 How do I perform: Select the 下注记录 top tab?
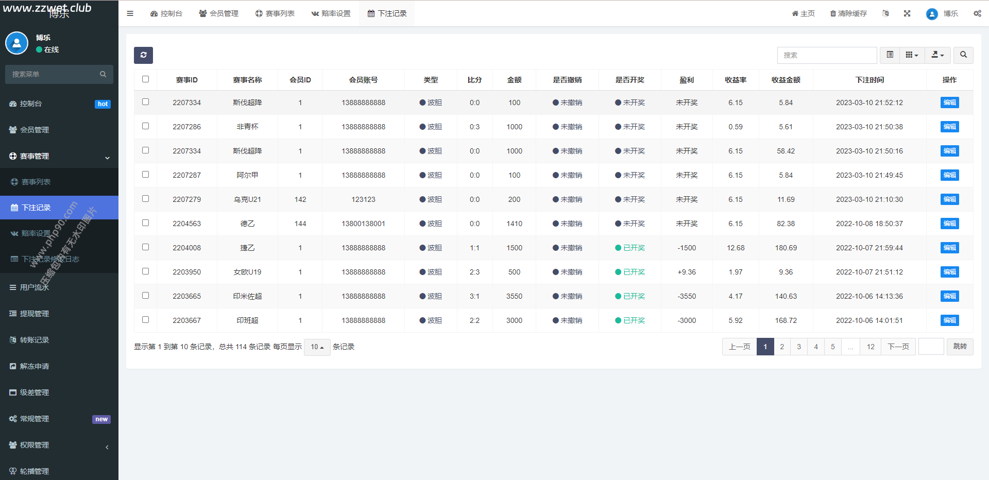click(387, 13)
